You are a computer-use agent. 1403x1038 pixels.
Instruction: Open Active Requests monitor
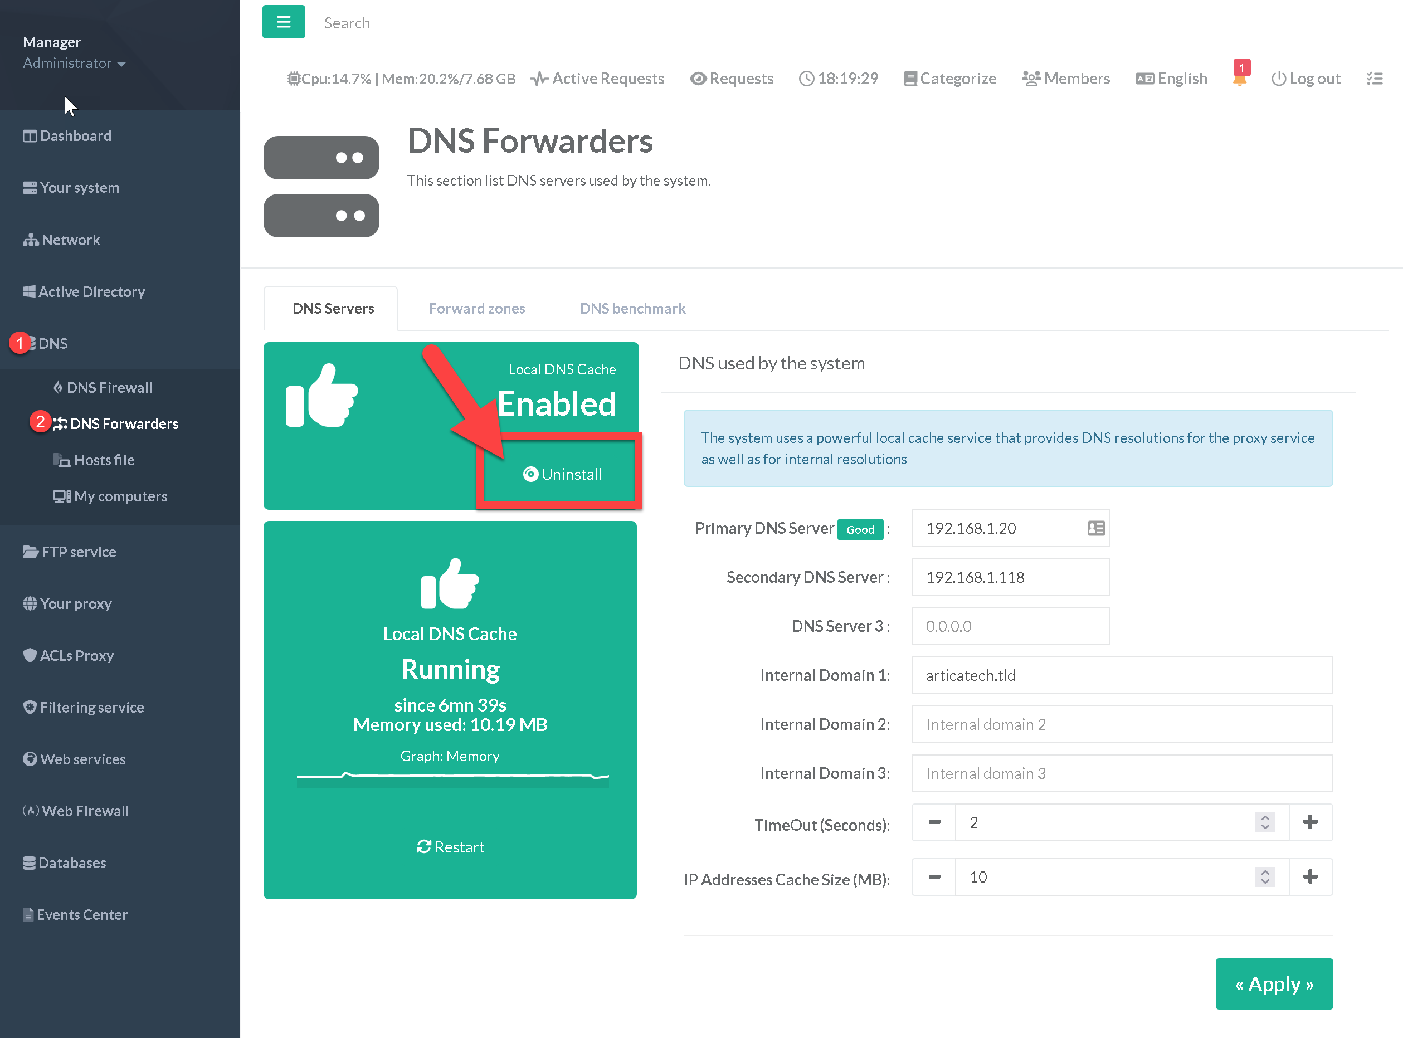pos(597,79)
